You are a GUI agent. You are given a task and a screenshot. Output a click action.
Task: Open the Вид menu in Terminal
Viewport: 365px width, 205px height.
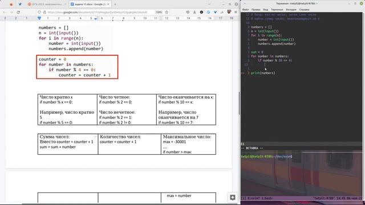coord(266,10)
